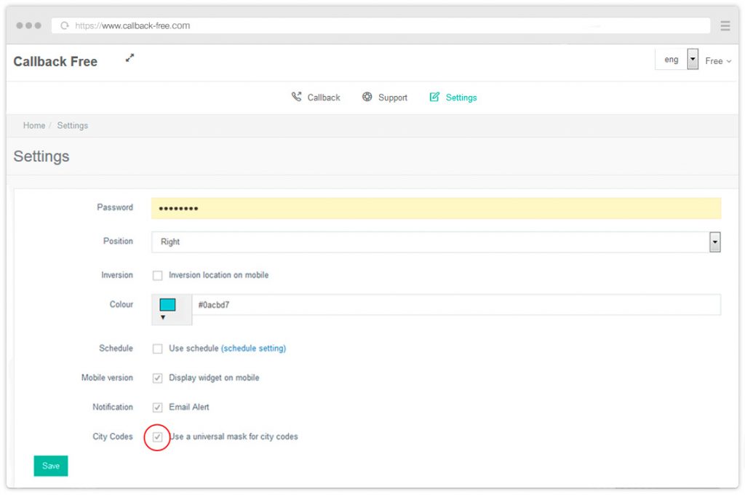Check the Use schedule option
Image resolution: width=745 pixels, height=497 pixels.
(157, 349)
